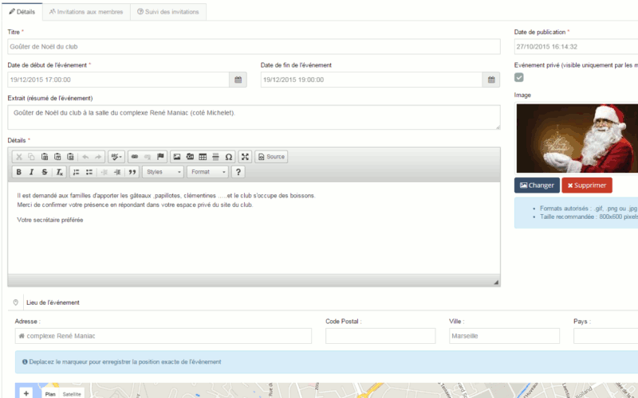The height and width of the screenshot is (398, 638).
Task: Click the Code Postal input field
Action: coord(380,336)
